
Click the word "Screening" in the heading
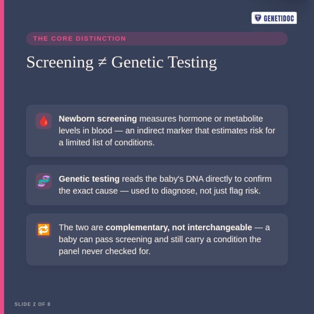tap(60, 63)
